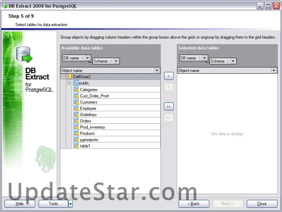Click the disabled single left arrow button

point(168,87)
